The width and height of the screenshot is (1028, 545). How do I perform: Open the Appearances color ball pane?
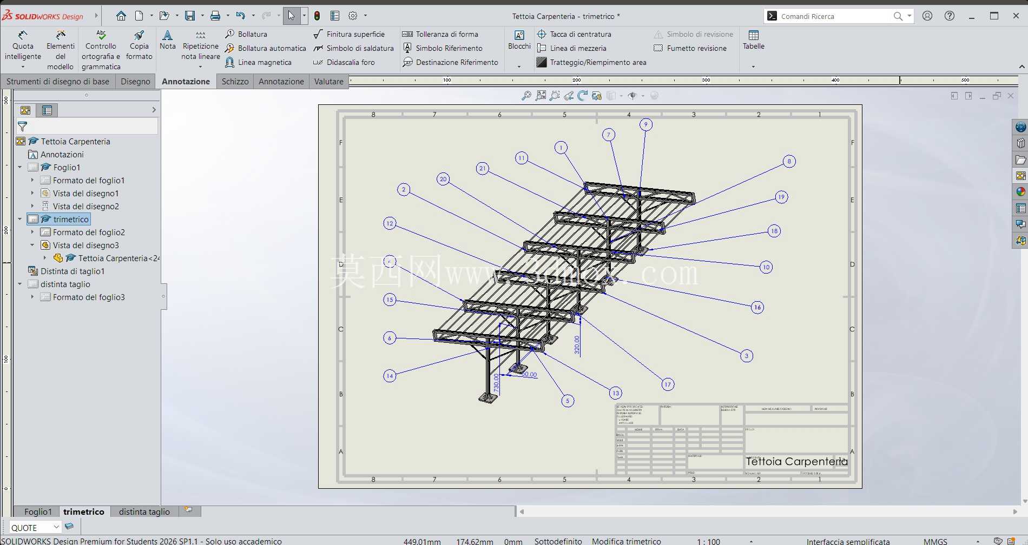point(1020,192)
